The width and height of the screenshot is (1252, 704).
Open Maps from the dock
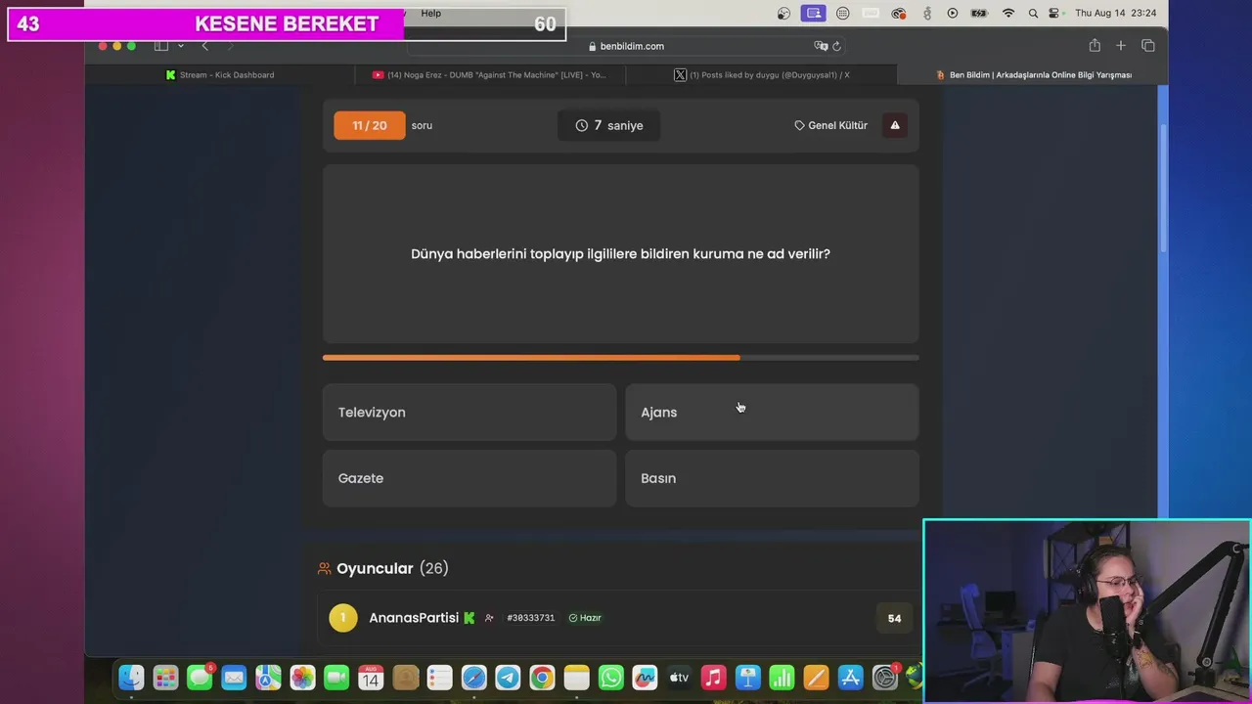[x=268, y=677]
